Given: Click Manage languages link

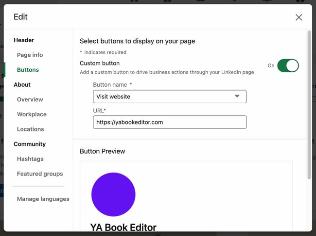Looking at the screenshot, I should [43, 199].
